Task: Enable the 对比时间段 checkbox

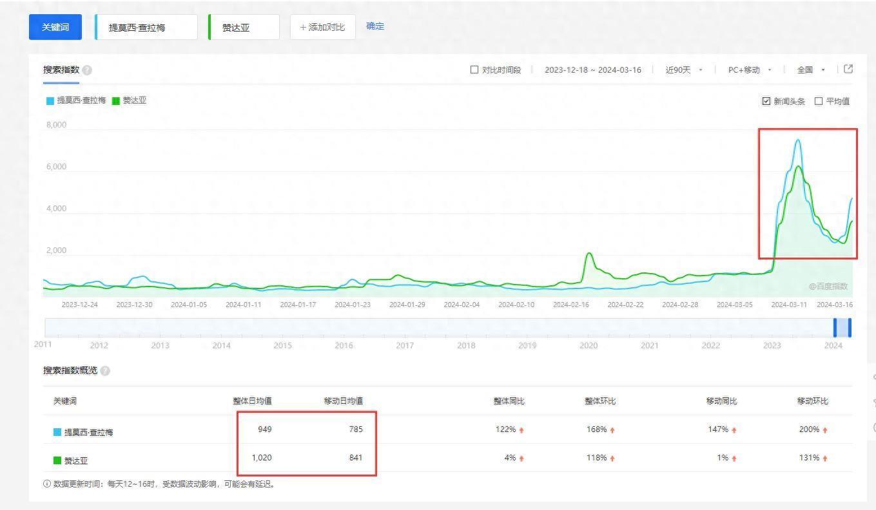Action: (474, 70)
